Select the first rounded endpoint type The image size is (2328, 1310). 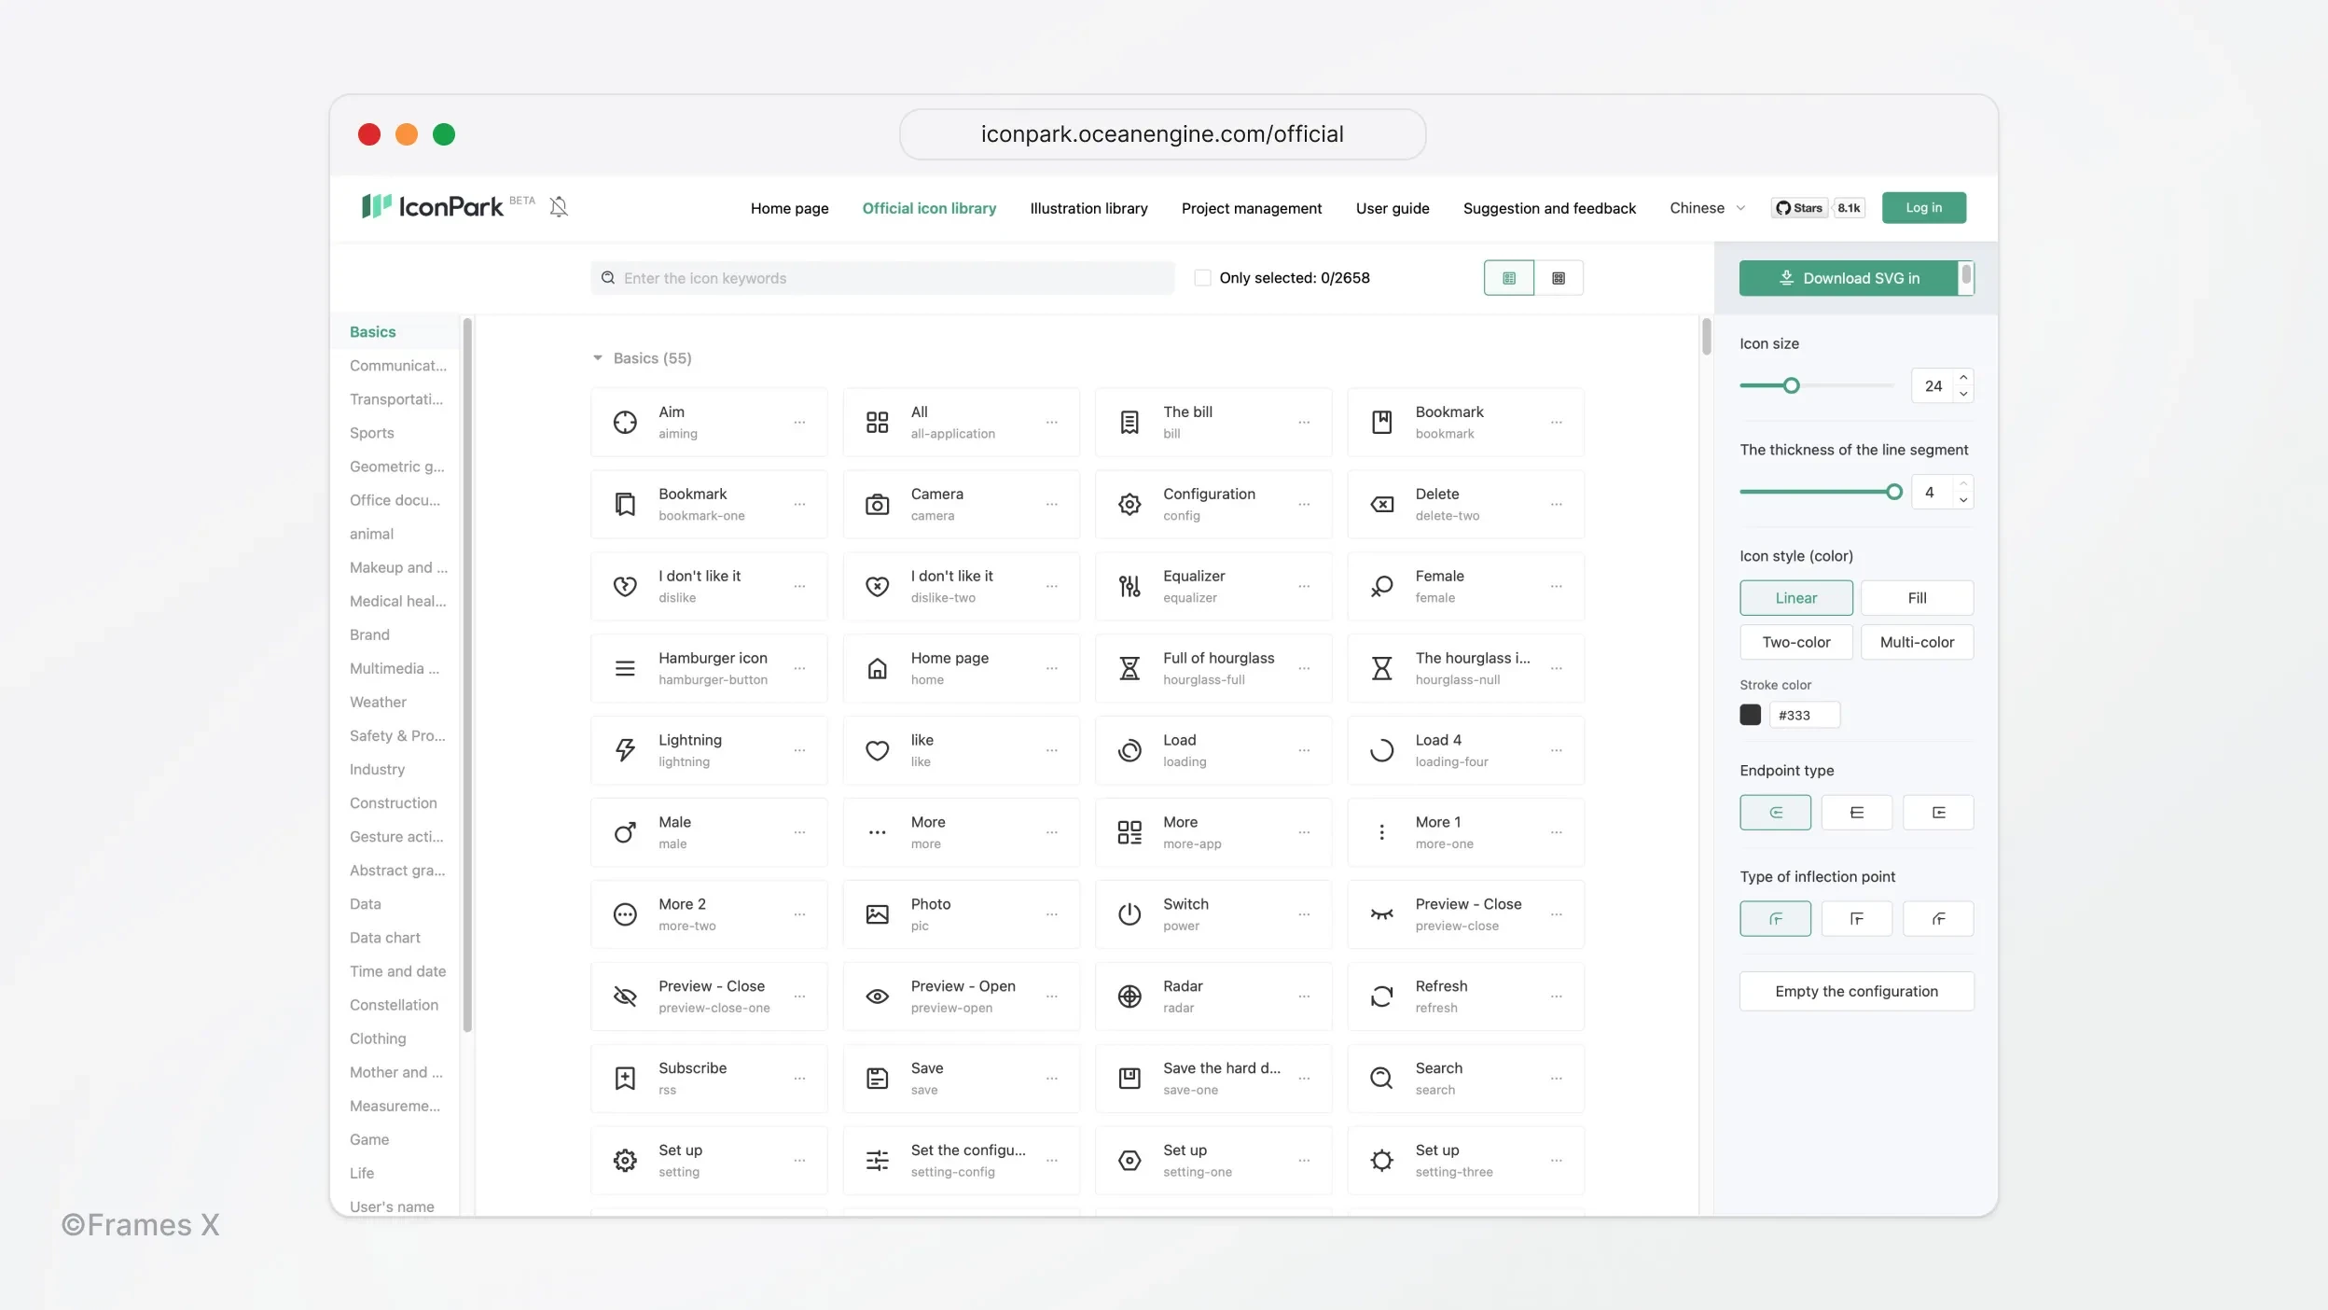point(1775,813)
